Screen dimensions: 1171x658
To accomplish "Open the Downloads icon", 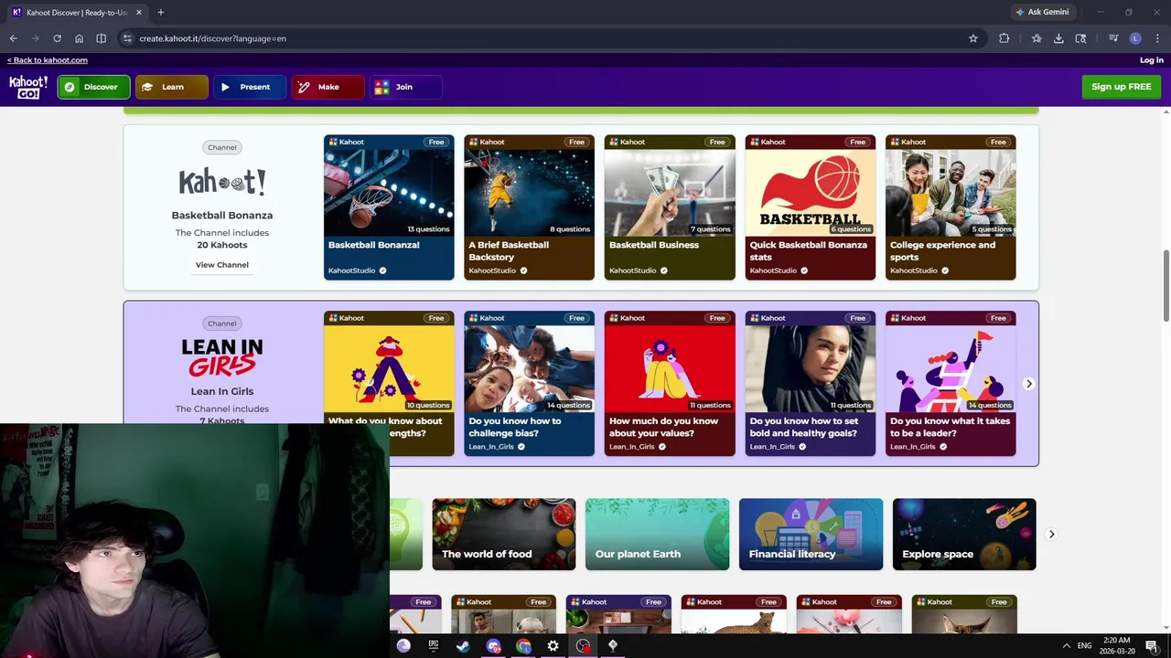I will click(x=1058, y=38).
